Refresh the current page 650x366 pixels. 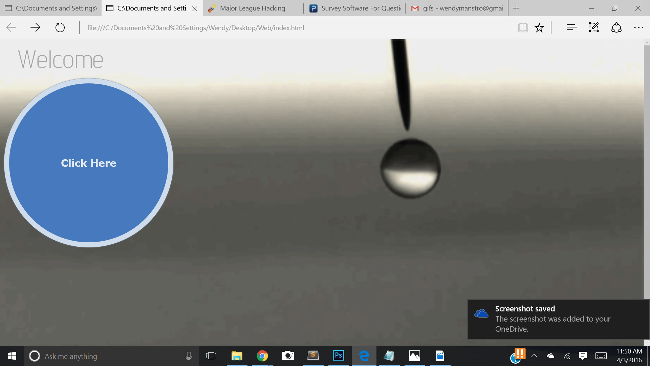[60, 27]
